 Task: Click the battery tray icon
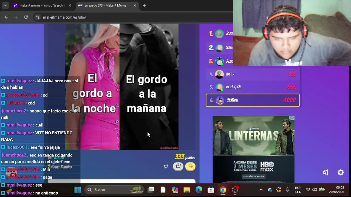(x=322, y=190)
